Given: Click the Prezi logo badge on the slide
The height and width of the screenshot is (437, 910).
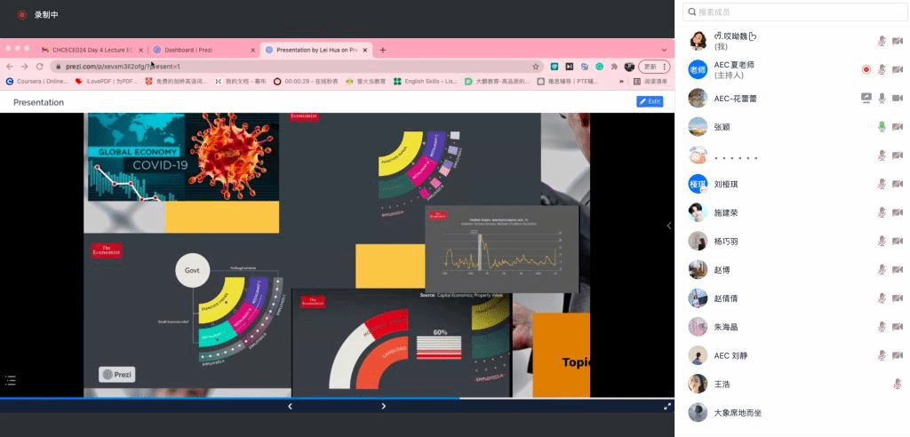Looking at the screenshot, I should [x=117, y=375].
